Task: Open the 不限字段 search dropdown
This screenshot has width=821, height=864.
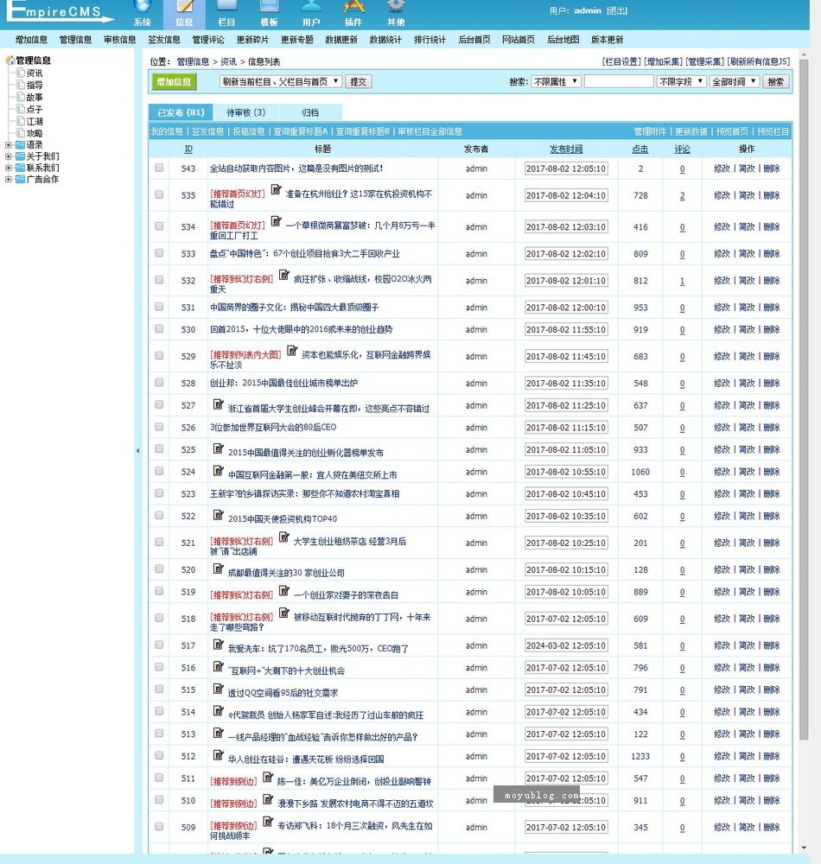Action: [x=682, y=81]
